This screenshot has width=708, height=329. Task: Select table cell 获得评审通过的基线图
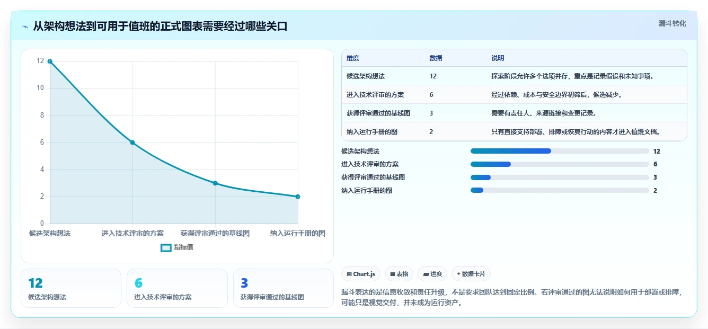pyautogui.click(x=378, y=113)
